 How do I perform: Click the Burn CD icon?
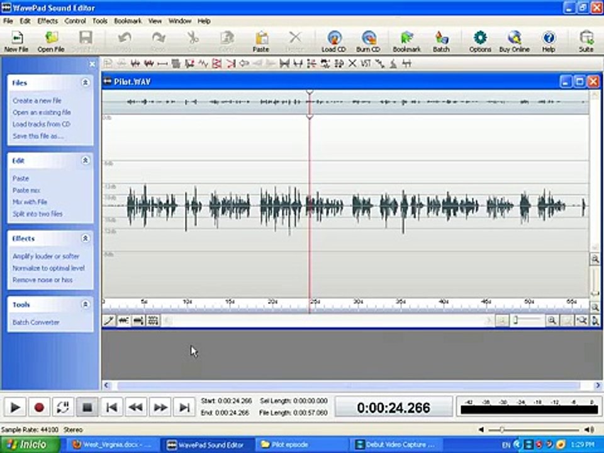tap(368, 42)
